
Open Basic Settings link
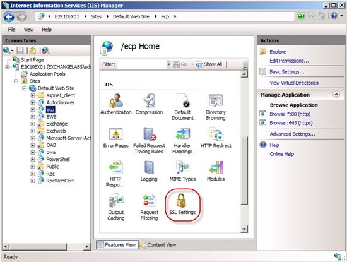tap(287, 72)
